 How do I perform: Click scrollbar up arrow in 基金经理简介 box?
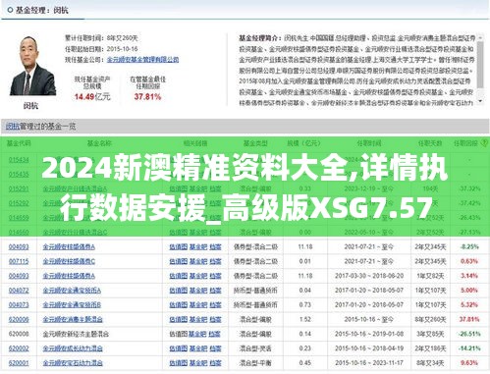(x=480, y=38)
